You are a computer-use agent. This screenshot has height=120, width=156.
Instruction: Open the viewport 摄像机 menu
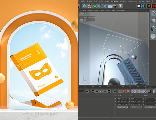click(x=90, y=11)
